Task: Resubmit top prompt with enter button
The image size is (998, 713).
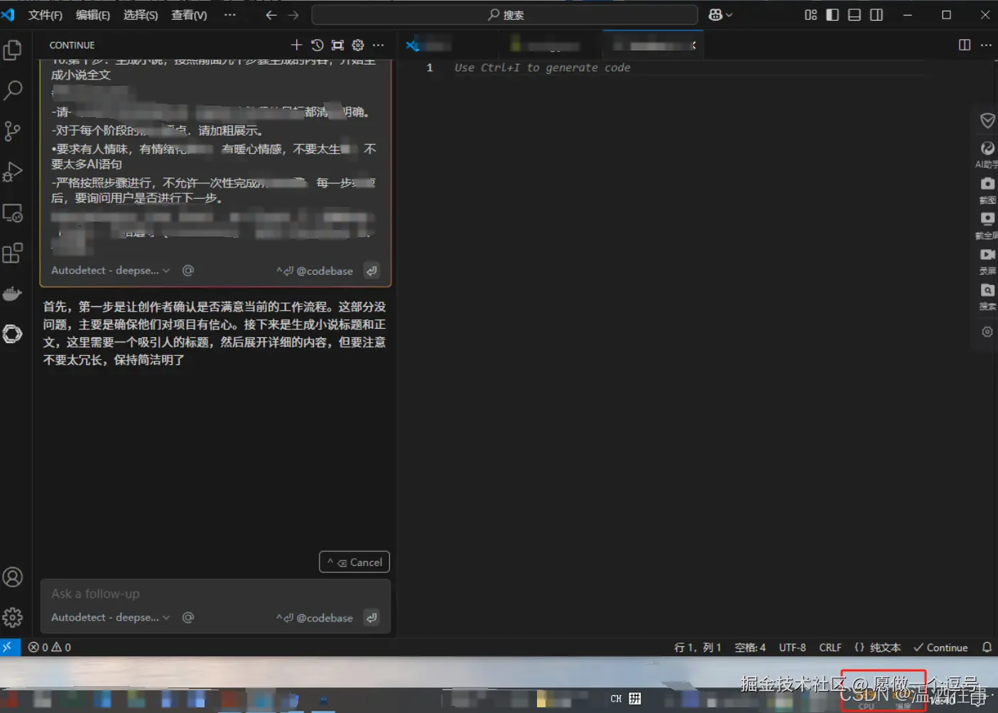Action: [371, 271]
